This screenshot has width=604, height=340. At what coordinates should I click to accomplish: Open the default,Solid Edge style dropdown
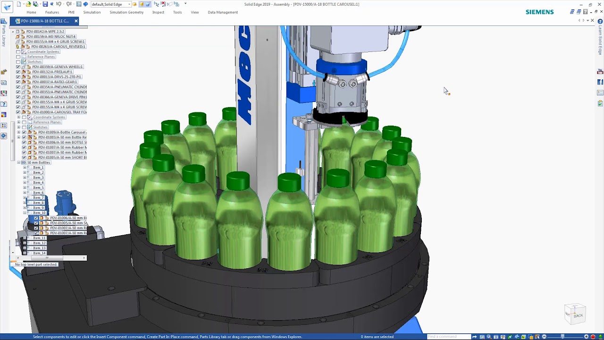point(111,4)
